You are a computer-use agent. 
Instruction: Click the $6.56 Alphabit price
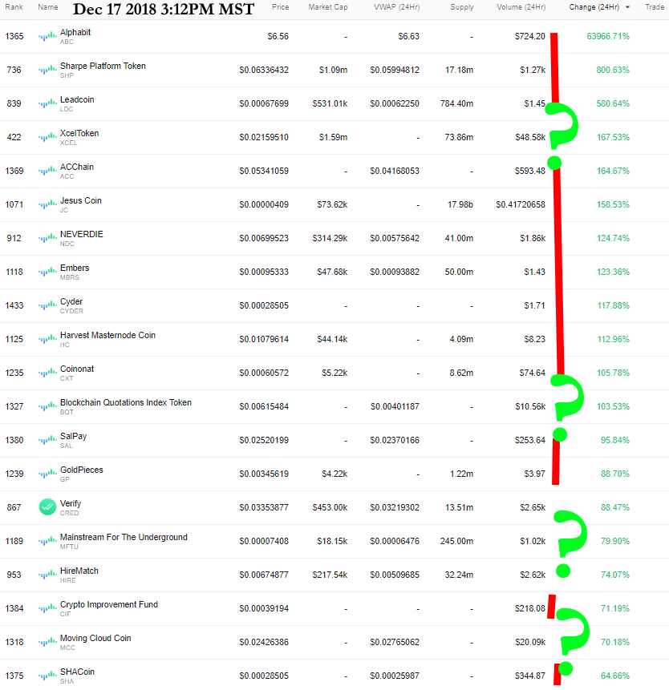[x=278, y=37]
